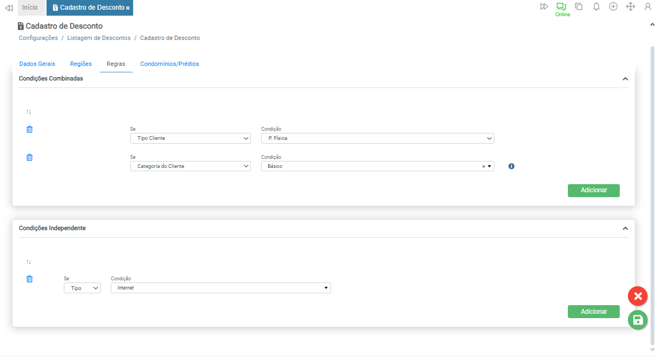This screenshot has height=357, width=656.
Task: Open the user profile icon
Action: pyautogui.click(x=647, y=7)
